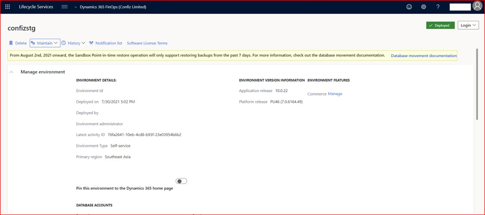Collapse the Manage environment section
This screenshot has width=485, height=215.
click(x=11, y=72)
